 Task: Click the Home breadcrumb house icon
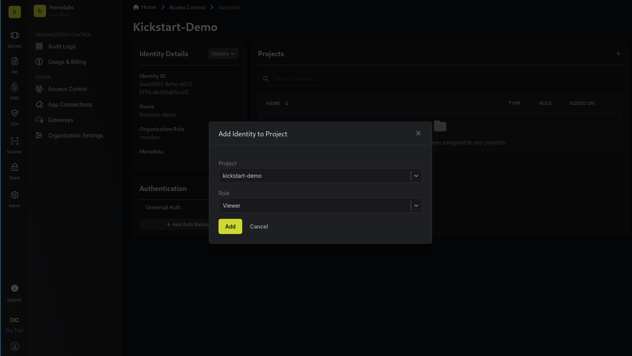click(136, 7)
